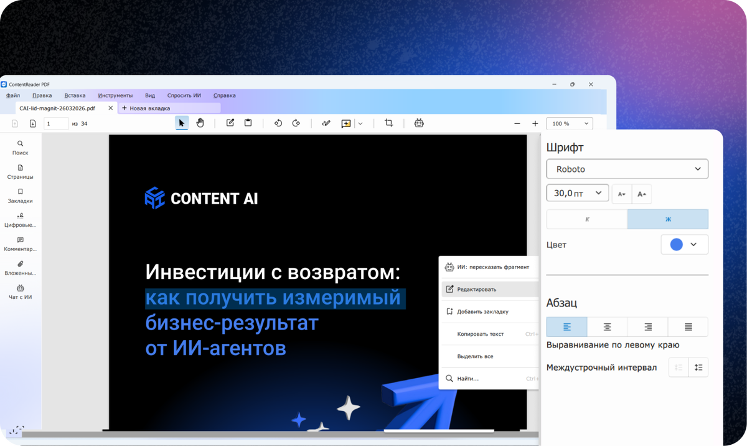This screenshot has width=747, height=446.
Task: Justify the paragraph alignment
Action: [688, 327]
